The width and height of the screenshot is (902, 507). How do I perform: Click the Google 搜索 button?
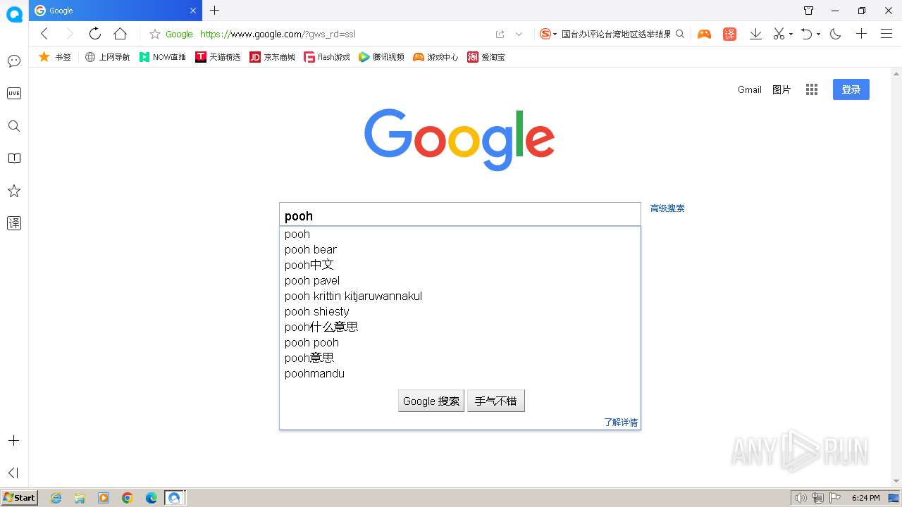[x=431, y=401]
